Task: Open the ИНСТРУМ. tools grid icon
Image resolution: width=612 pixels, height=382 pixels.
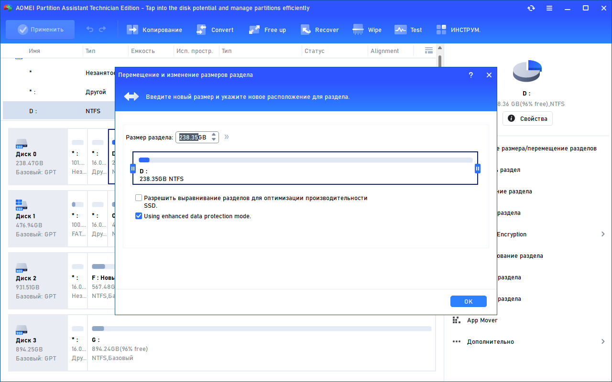Action: [x=441, y=30]
